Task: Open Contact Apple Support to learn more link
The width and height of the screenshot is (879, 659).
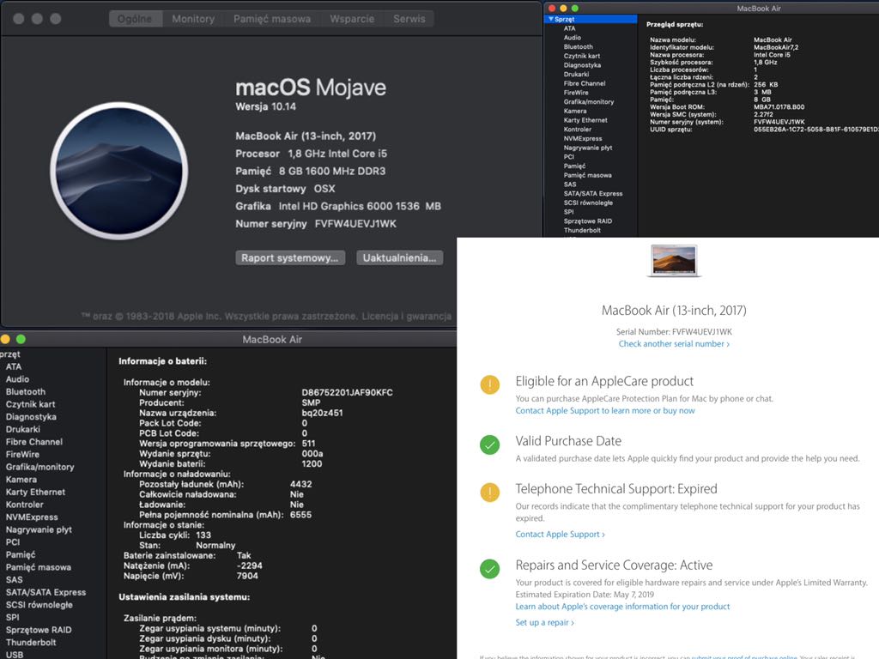Action: coord(605,411)
